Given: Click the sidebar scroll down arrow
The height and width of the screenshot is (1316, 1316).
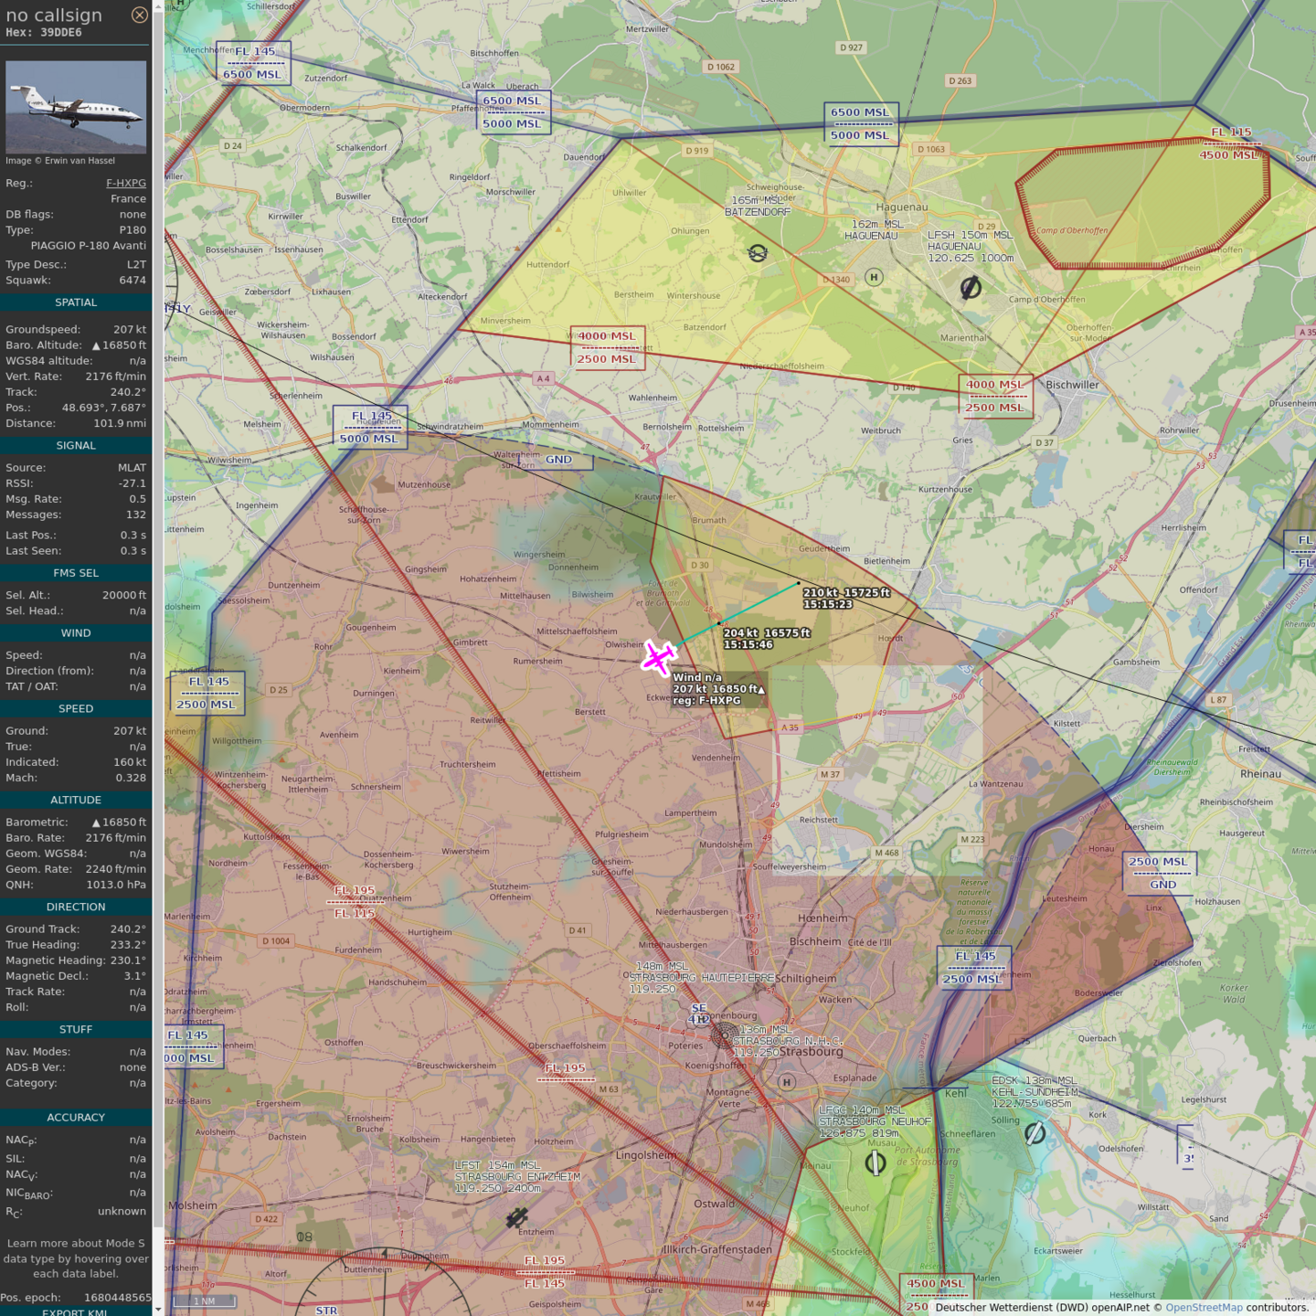Looking at the screenshot, I should [158, 1309].
